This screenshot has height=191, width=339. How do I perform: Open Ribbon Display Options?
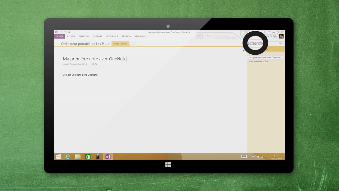point(269,32)
